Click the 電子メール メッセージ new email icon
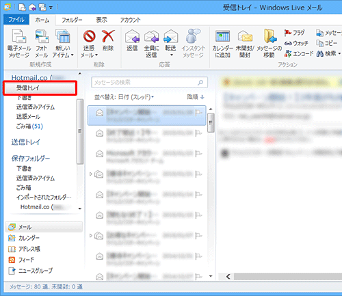Viewport: 342px width, 296px height. pos(18,36)
